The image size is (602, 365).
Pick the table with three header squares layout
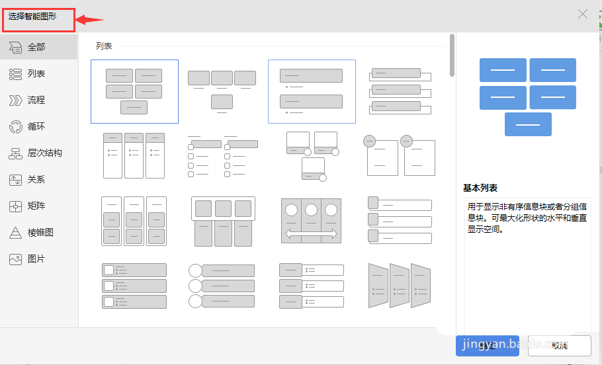pos(223,221)
